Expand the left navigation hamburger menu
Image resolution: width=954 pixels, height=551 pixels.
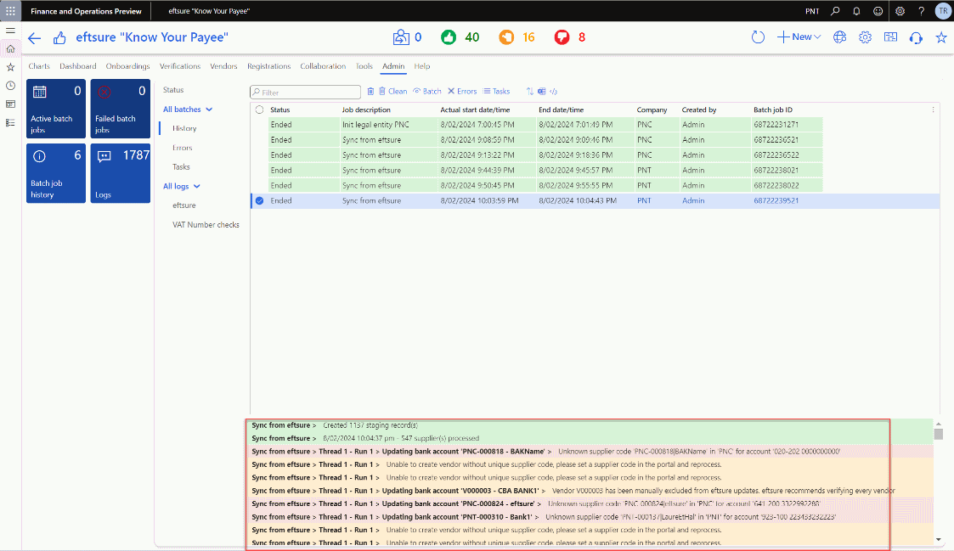point(10,31)
